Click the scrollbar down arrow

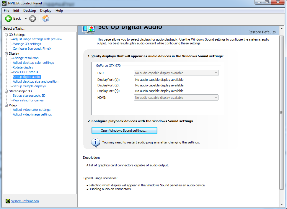pyautogui.click(x=281, y=205)
